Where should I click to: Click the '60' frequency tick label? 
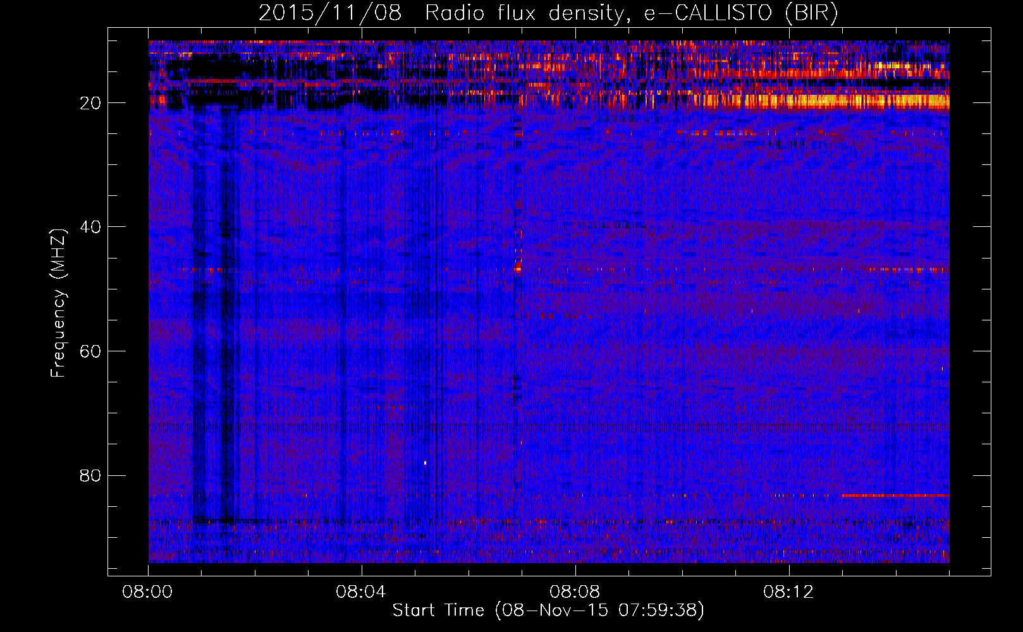pyautogui.click(x=90, y=351)
